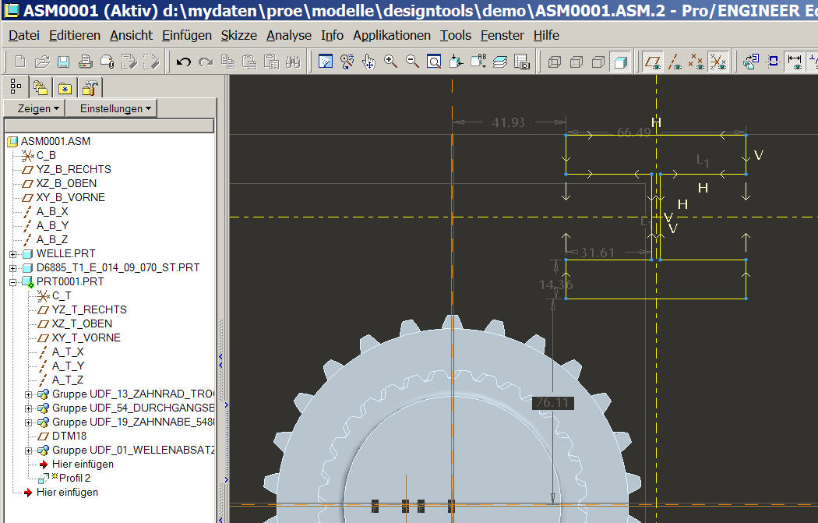Redo the undone action
818x523 pixels.
click(x=206, y=62)
